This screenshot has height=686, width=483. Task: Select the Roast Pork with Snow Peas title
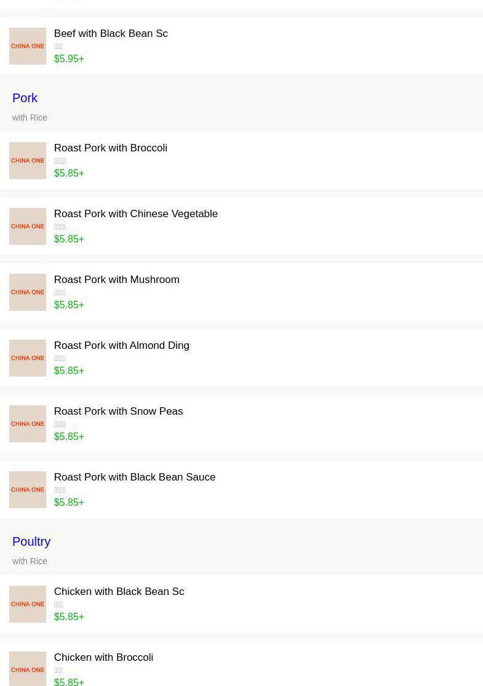pyautogui.click(x=118, y=412)
